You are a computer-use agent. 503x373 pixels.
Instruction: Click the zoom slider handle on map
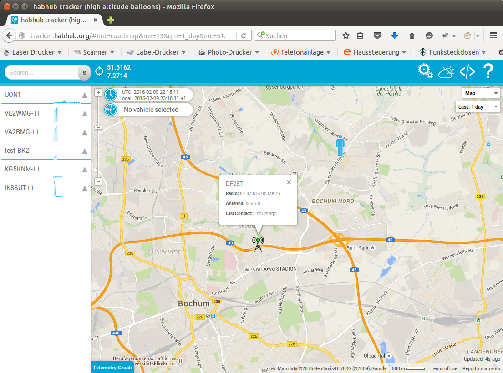click(x=98, y=127)
